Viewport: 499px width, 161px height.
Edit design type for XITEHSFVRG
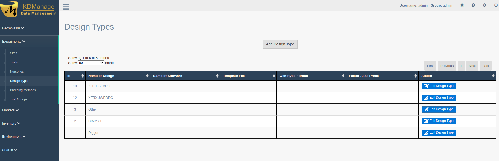pos(438,86)
